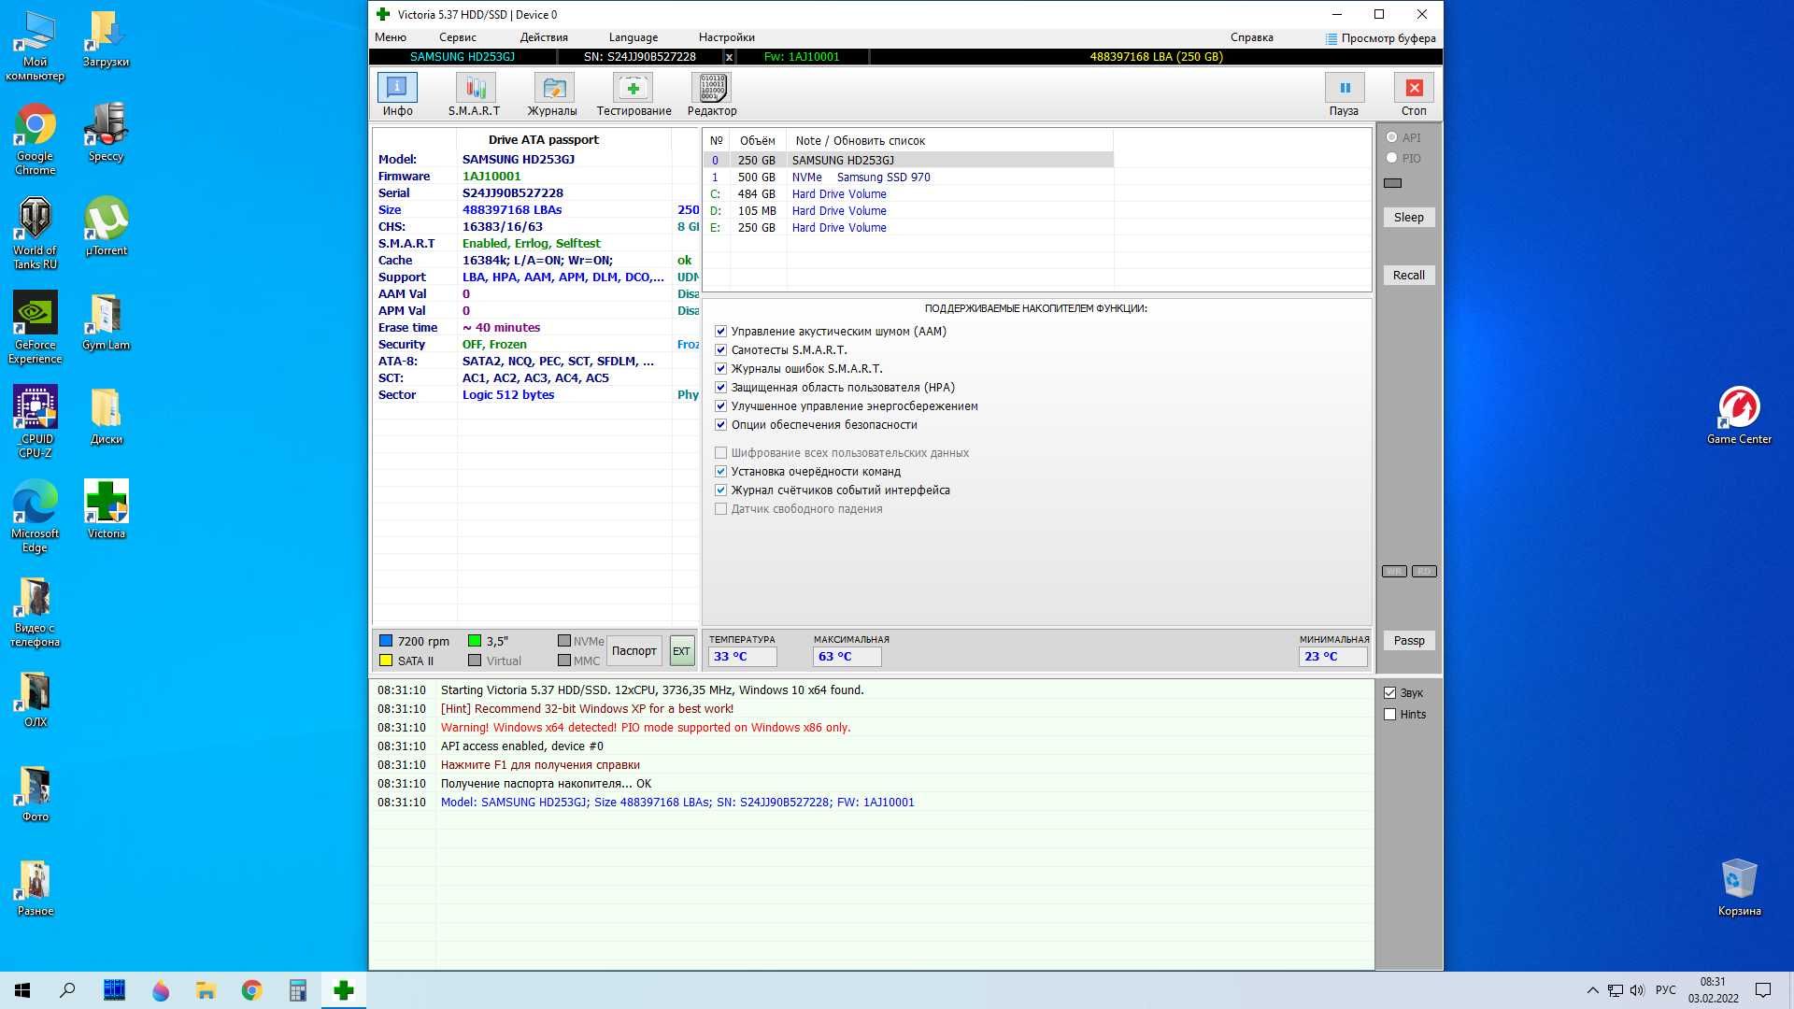Open Справка menu
Viewport: 1794px width, 1009px height.
tap(1251, 37)
